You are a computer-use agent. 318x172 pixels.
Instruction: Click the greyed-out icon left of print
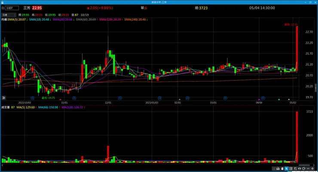tap(274, 169)
